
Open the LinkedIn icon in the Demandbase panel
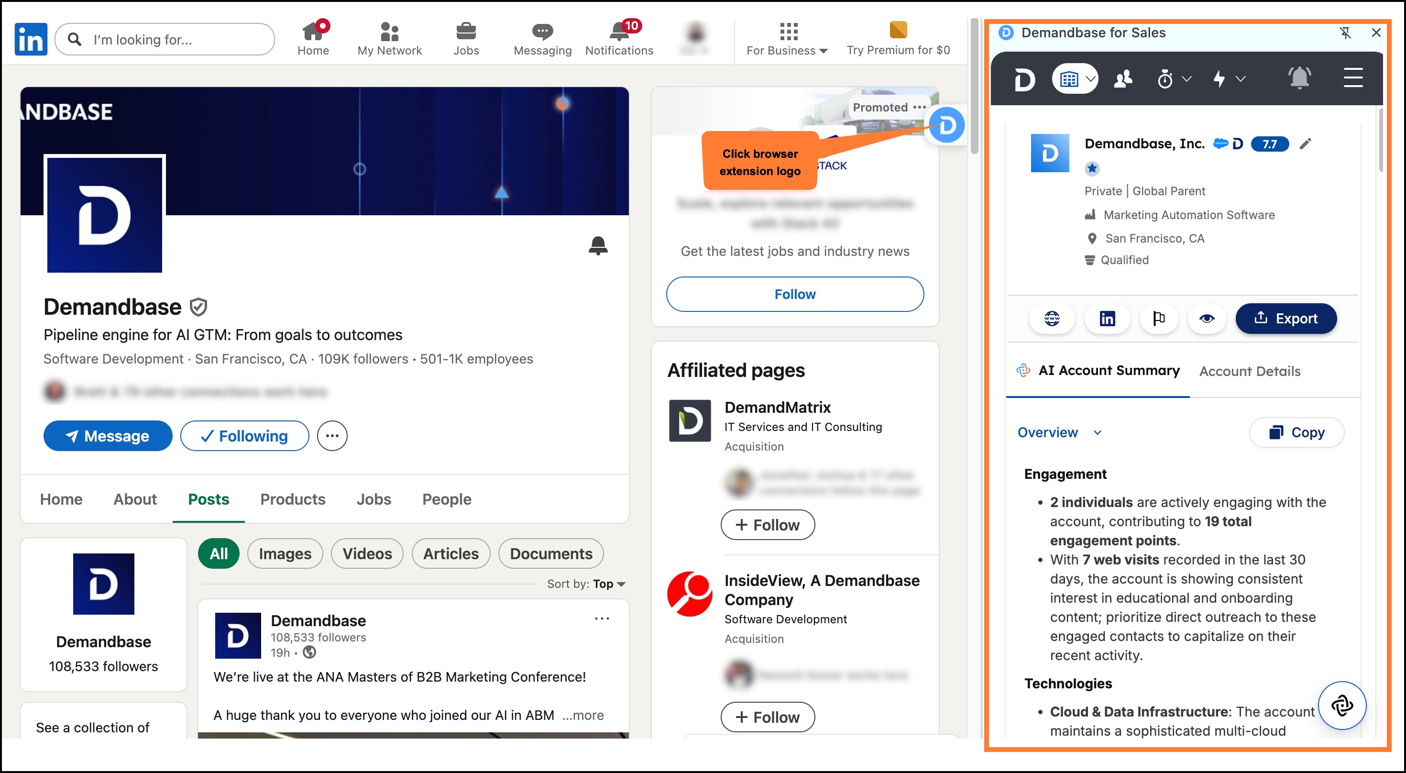pyautogui.click(x=1107, y=318)
